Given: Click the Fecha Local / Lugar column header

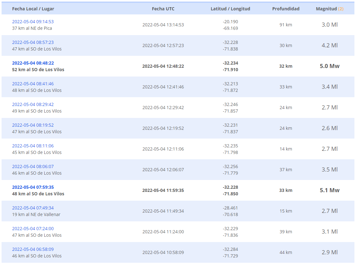Looking at the screenshot, I should [x=33, y=9].
